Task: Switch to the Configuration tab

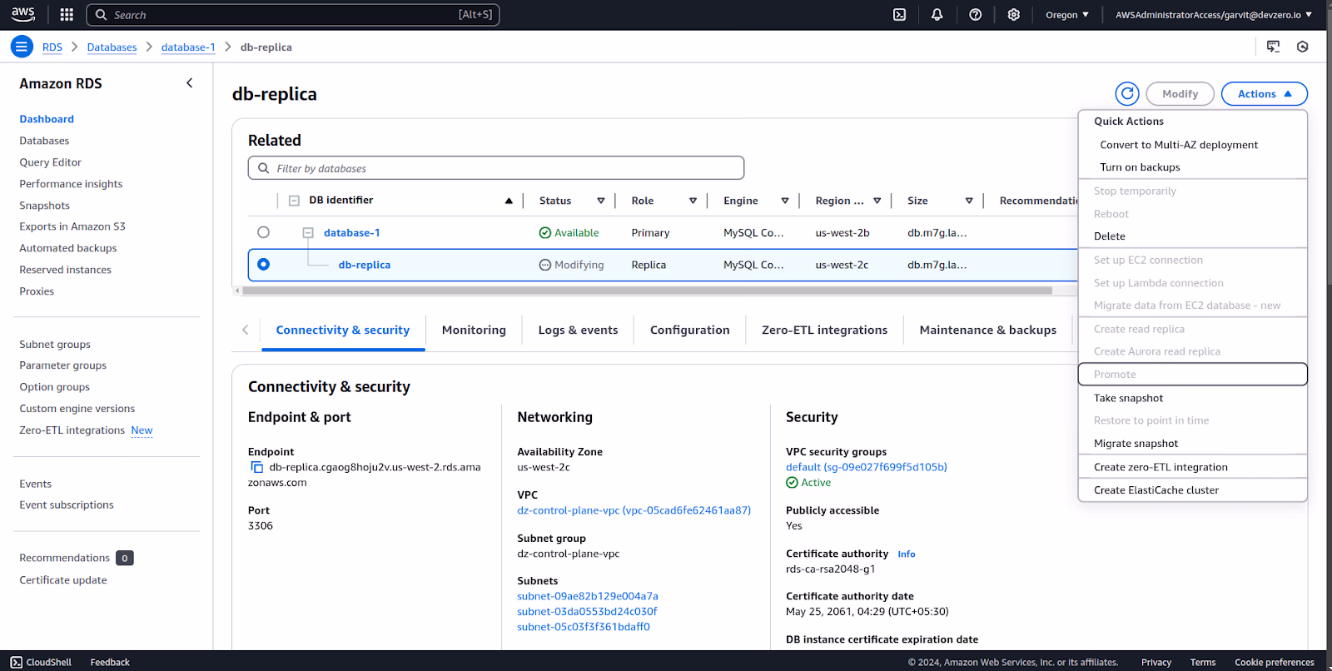Action: tap(689, 331)
